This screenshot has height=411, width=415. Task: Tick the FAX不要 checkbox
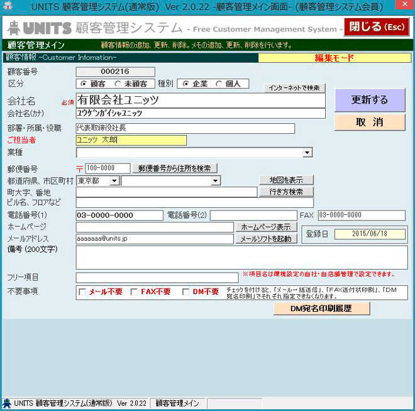[x=134, y=292]
